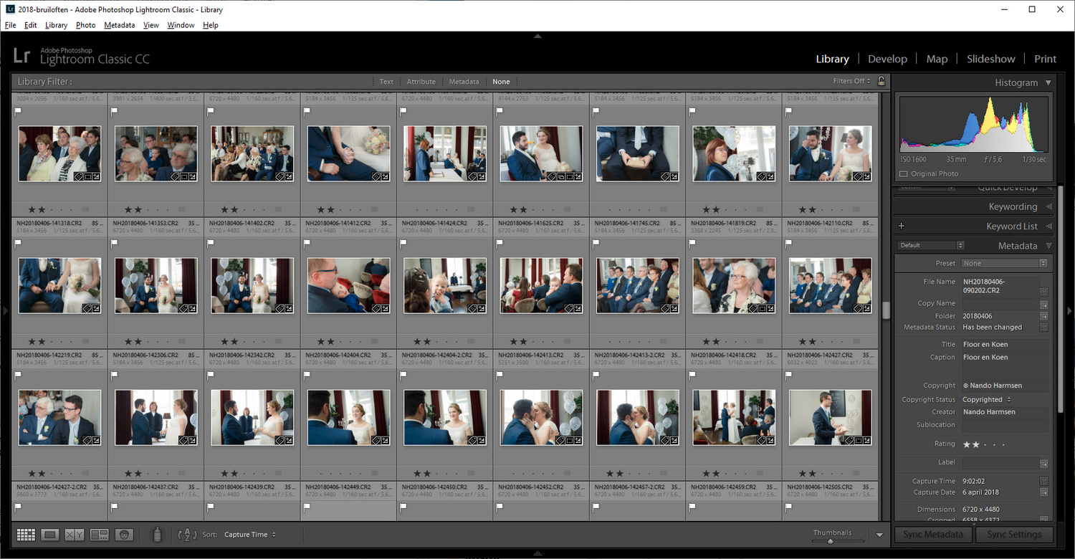1075x559 pixels.
Task: Click the arrow beside the Label field
Action: pos(1043,464)
